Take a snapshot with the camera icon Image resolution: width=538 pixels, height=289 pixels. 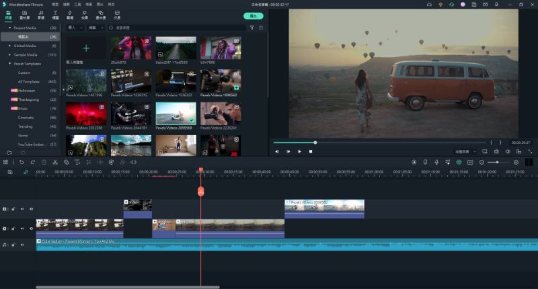[x=496, y=151]
